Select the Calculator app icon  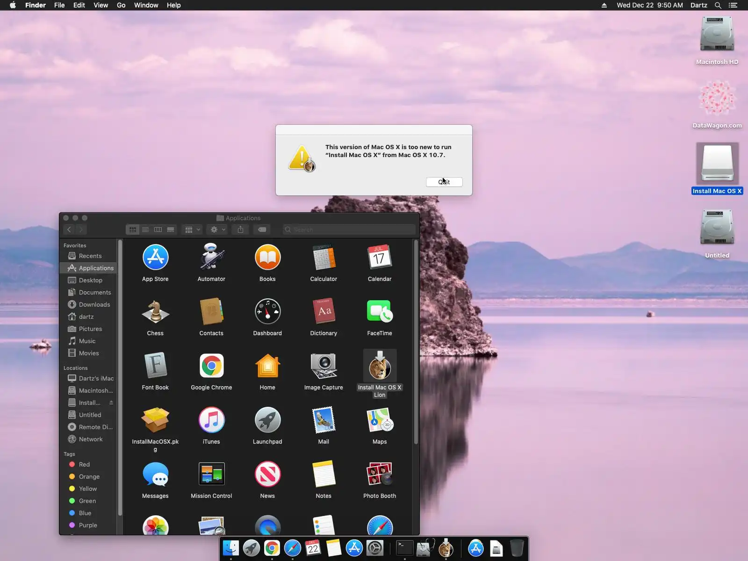click(324, 257)
